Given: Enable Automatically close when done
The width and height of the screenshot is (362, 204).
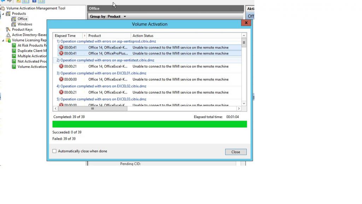Looking at the screenshot, I should [x=54, y=151].
